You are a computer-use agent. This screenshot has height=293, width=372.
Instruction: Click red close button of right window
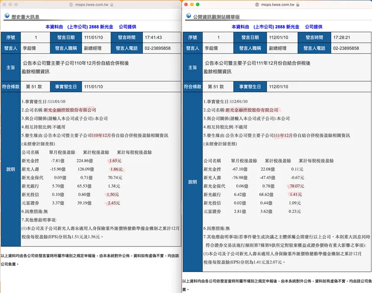coord(186,5)
